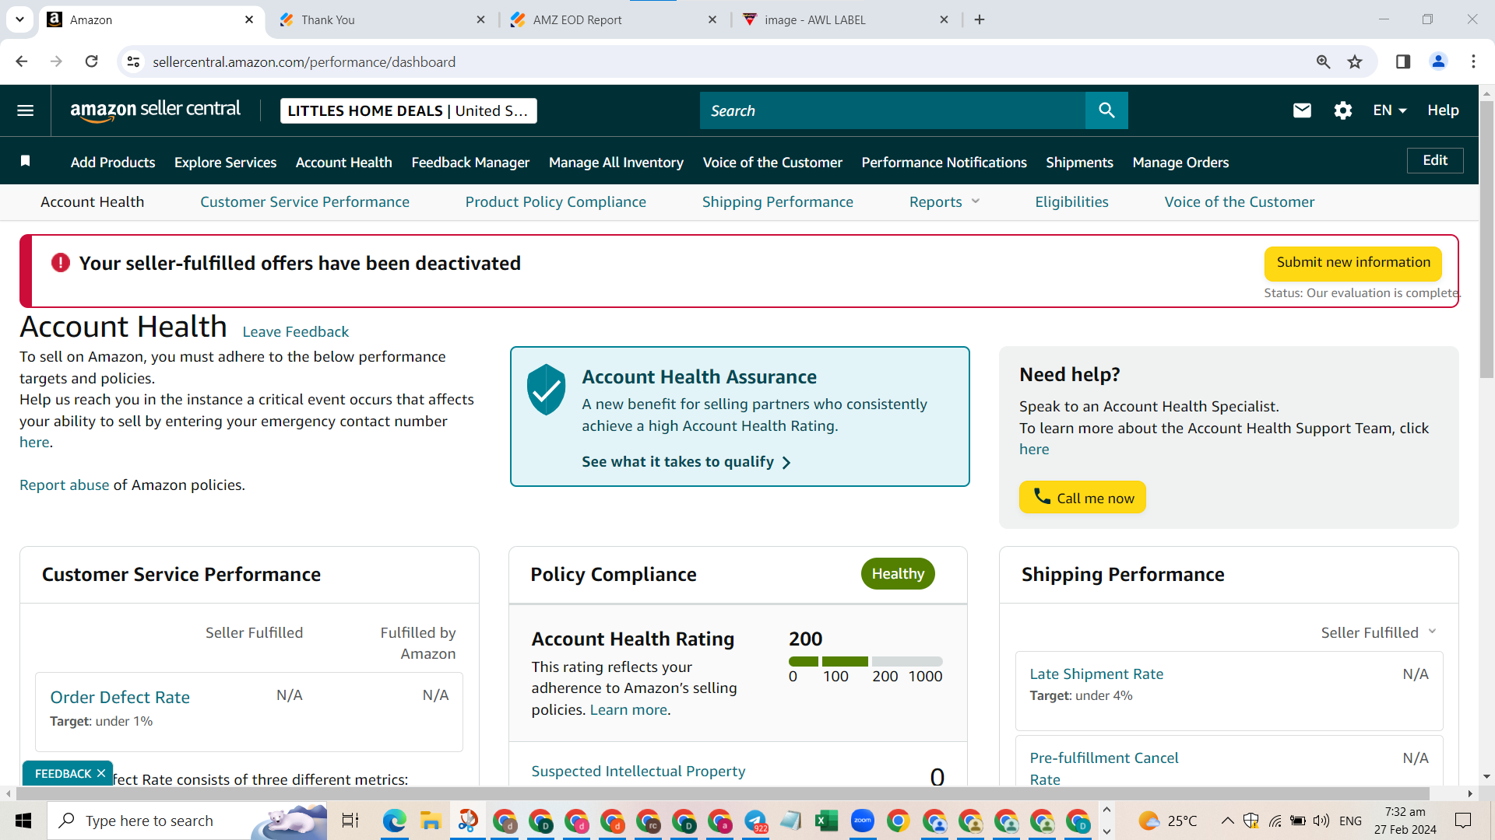Go back with the browser back arrow
Image resolution: width=1495 pixels, height=840 pixels.
tap(22, 61)
